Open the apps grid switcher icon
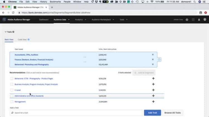 click(x=193, y=19)
